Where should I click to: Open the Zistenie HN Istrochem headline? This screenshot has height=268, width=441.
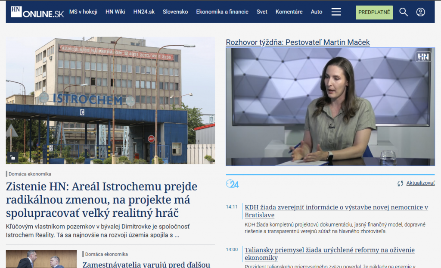pos(102,199)
